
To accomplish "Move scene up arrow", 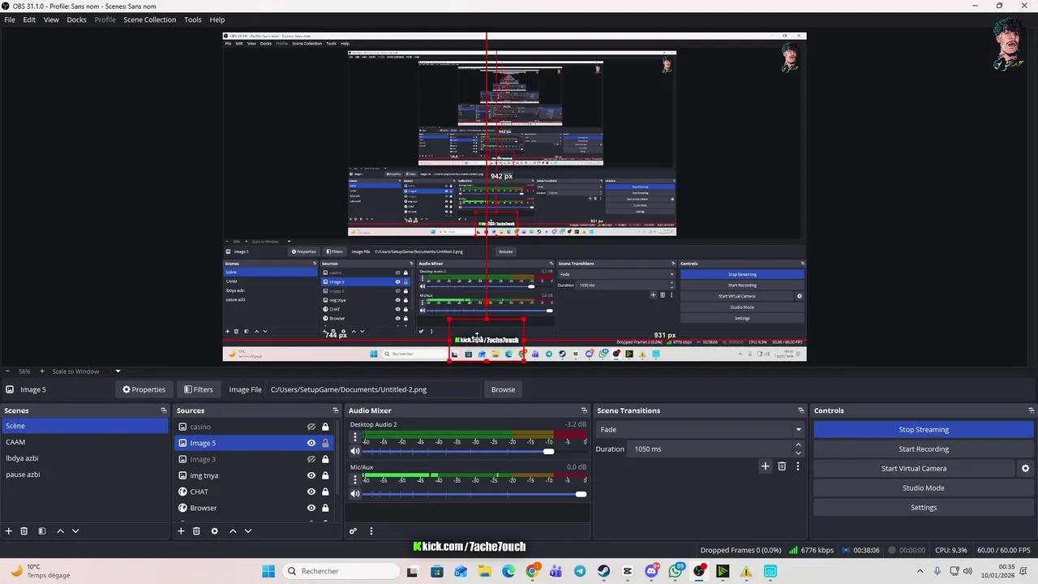I will (x=60, y=530).
